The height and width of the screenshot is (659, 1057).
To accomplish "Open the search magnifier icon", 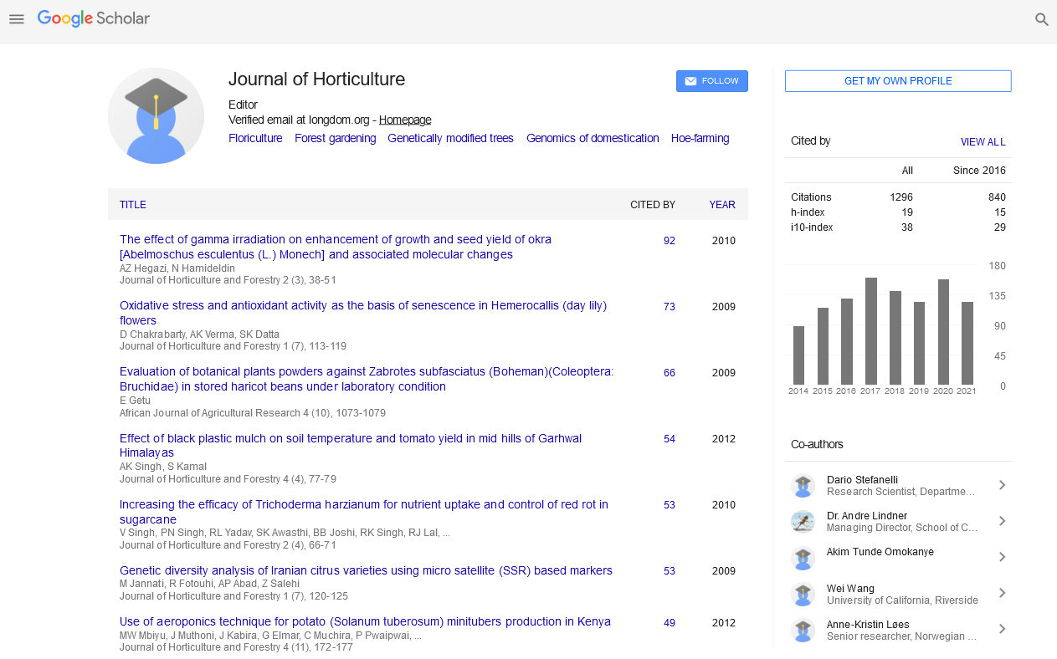I will tap(1042, 19).
